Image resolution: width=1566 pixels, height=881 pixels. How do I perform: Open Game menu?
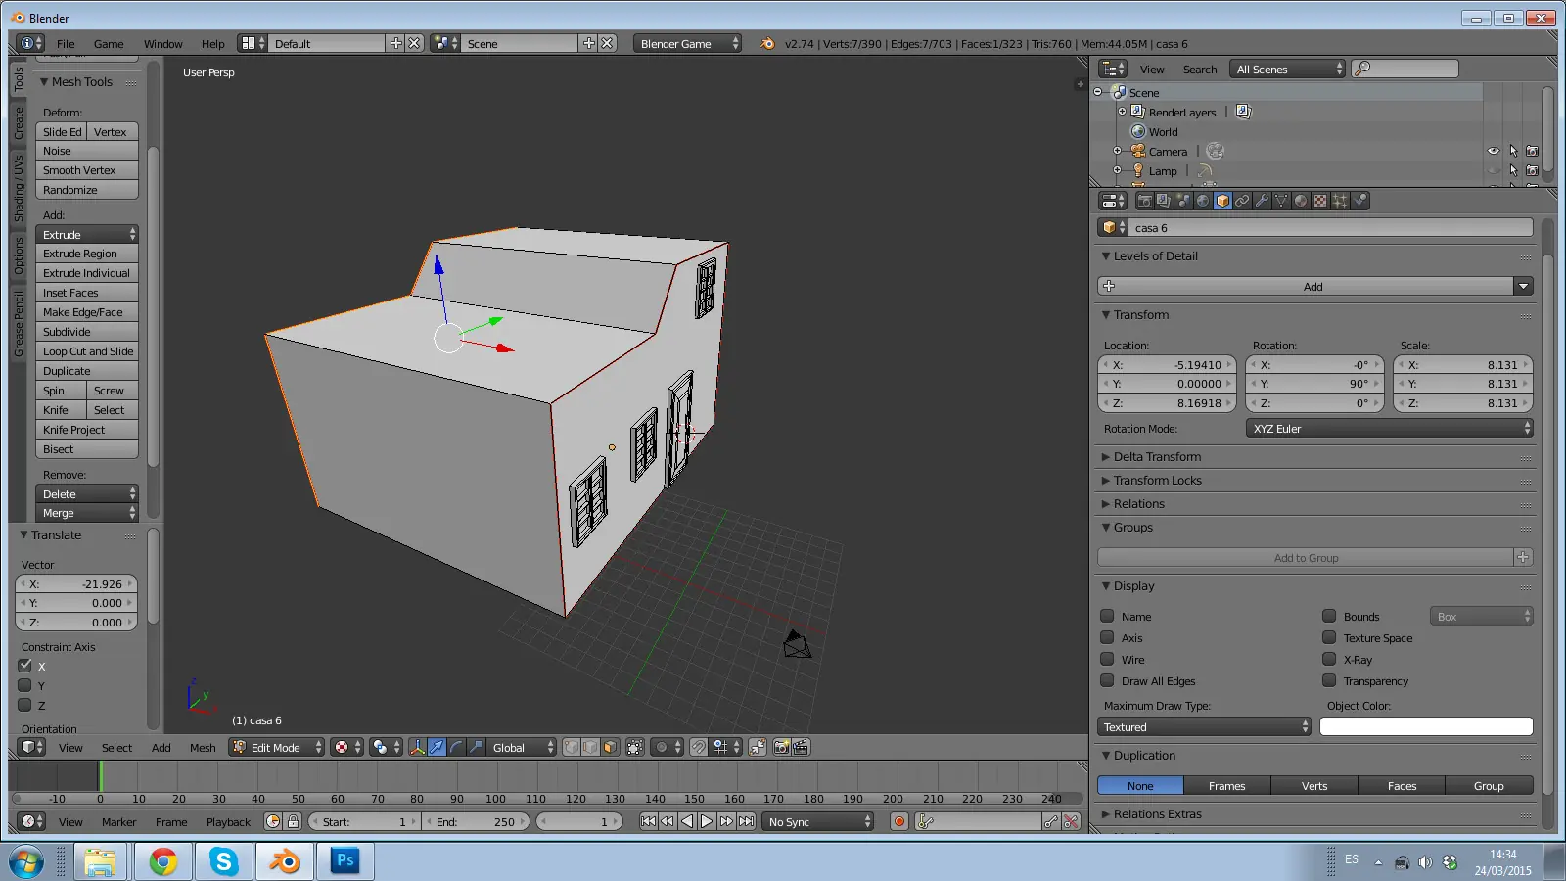point(109,43)
